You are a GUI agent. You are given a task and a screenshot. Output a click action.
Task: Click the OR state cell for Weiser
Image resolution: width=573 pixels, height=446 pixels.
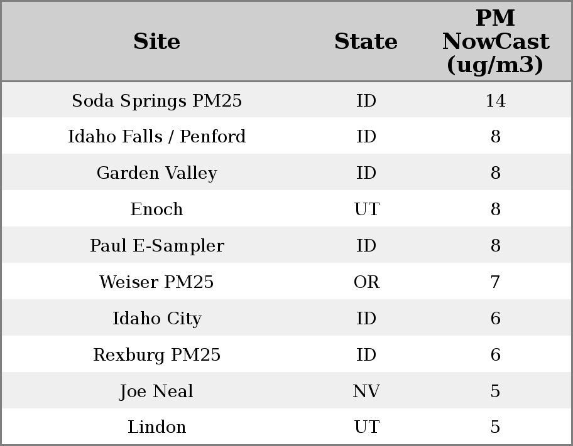click(x=366, y=282)
